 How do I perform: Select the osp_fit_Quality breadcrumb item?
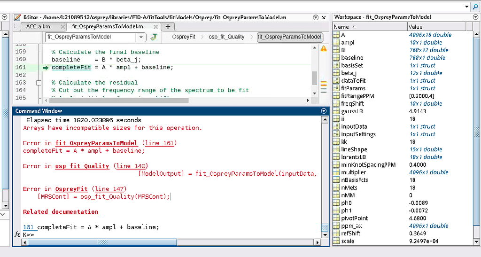pyautogui.click(x=226, y=37)
